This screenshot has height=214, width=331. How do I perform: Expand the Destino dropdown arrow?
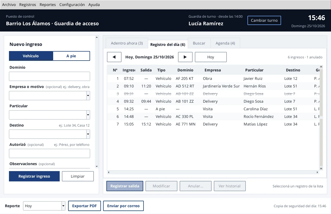pyautogui.click(x=88, y=134)
